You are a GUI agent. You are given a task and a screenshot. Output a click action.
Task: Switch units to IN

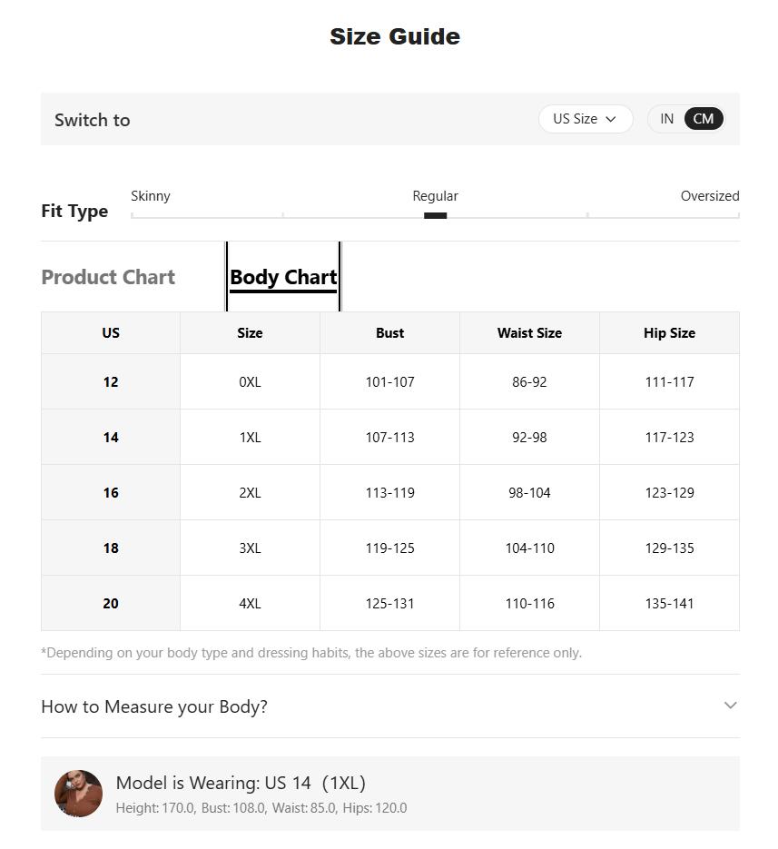coord(666,119)
